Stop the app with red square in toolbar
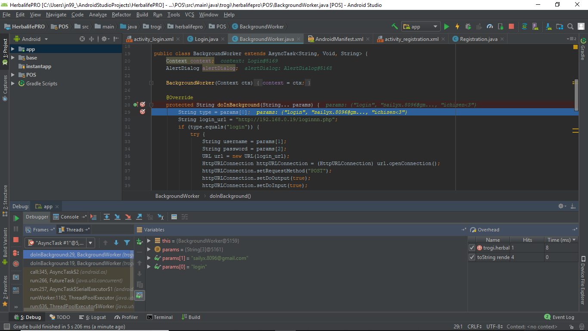 [x=511, y=26]
